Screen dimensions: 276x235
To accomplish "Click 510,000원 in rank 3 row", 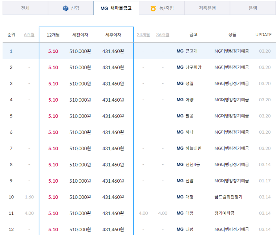I will (x=80, y=84).
